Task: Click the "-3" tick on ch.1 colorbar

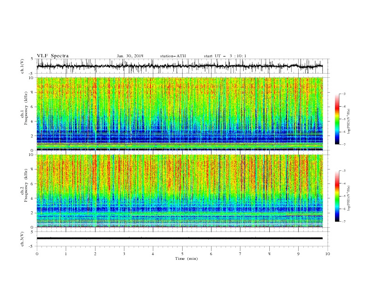Action: pos(344,94)
